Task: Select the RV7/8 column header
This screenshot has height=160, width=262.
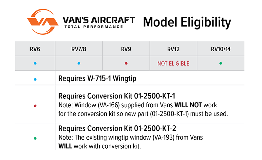Action: point(79,49)
